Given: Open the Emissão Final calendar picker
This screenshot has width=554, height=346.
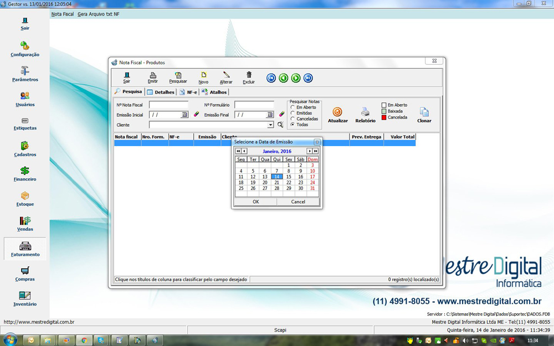Looking at the screenshot, I should point(270,115).
